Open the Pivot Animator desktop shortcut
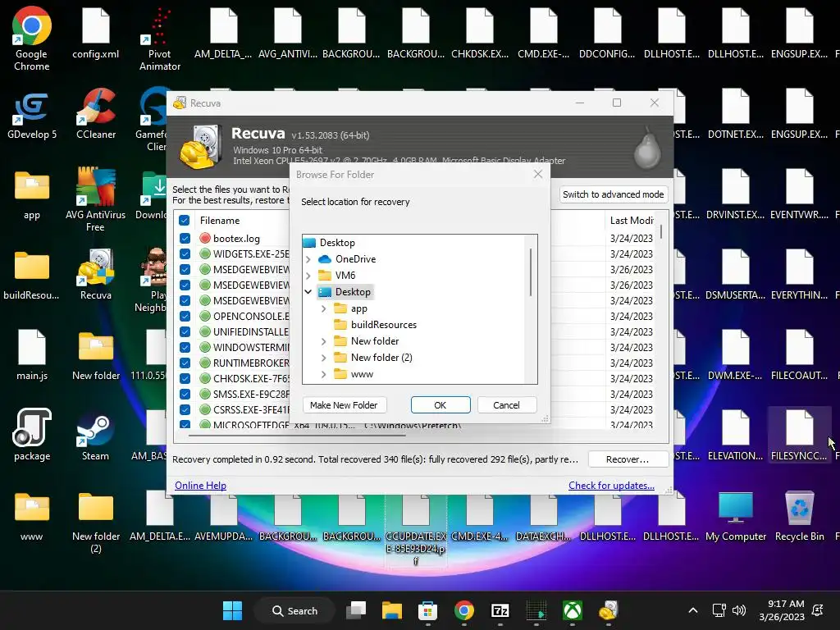This screenshot has height=630, width=840. (160, 39)
